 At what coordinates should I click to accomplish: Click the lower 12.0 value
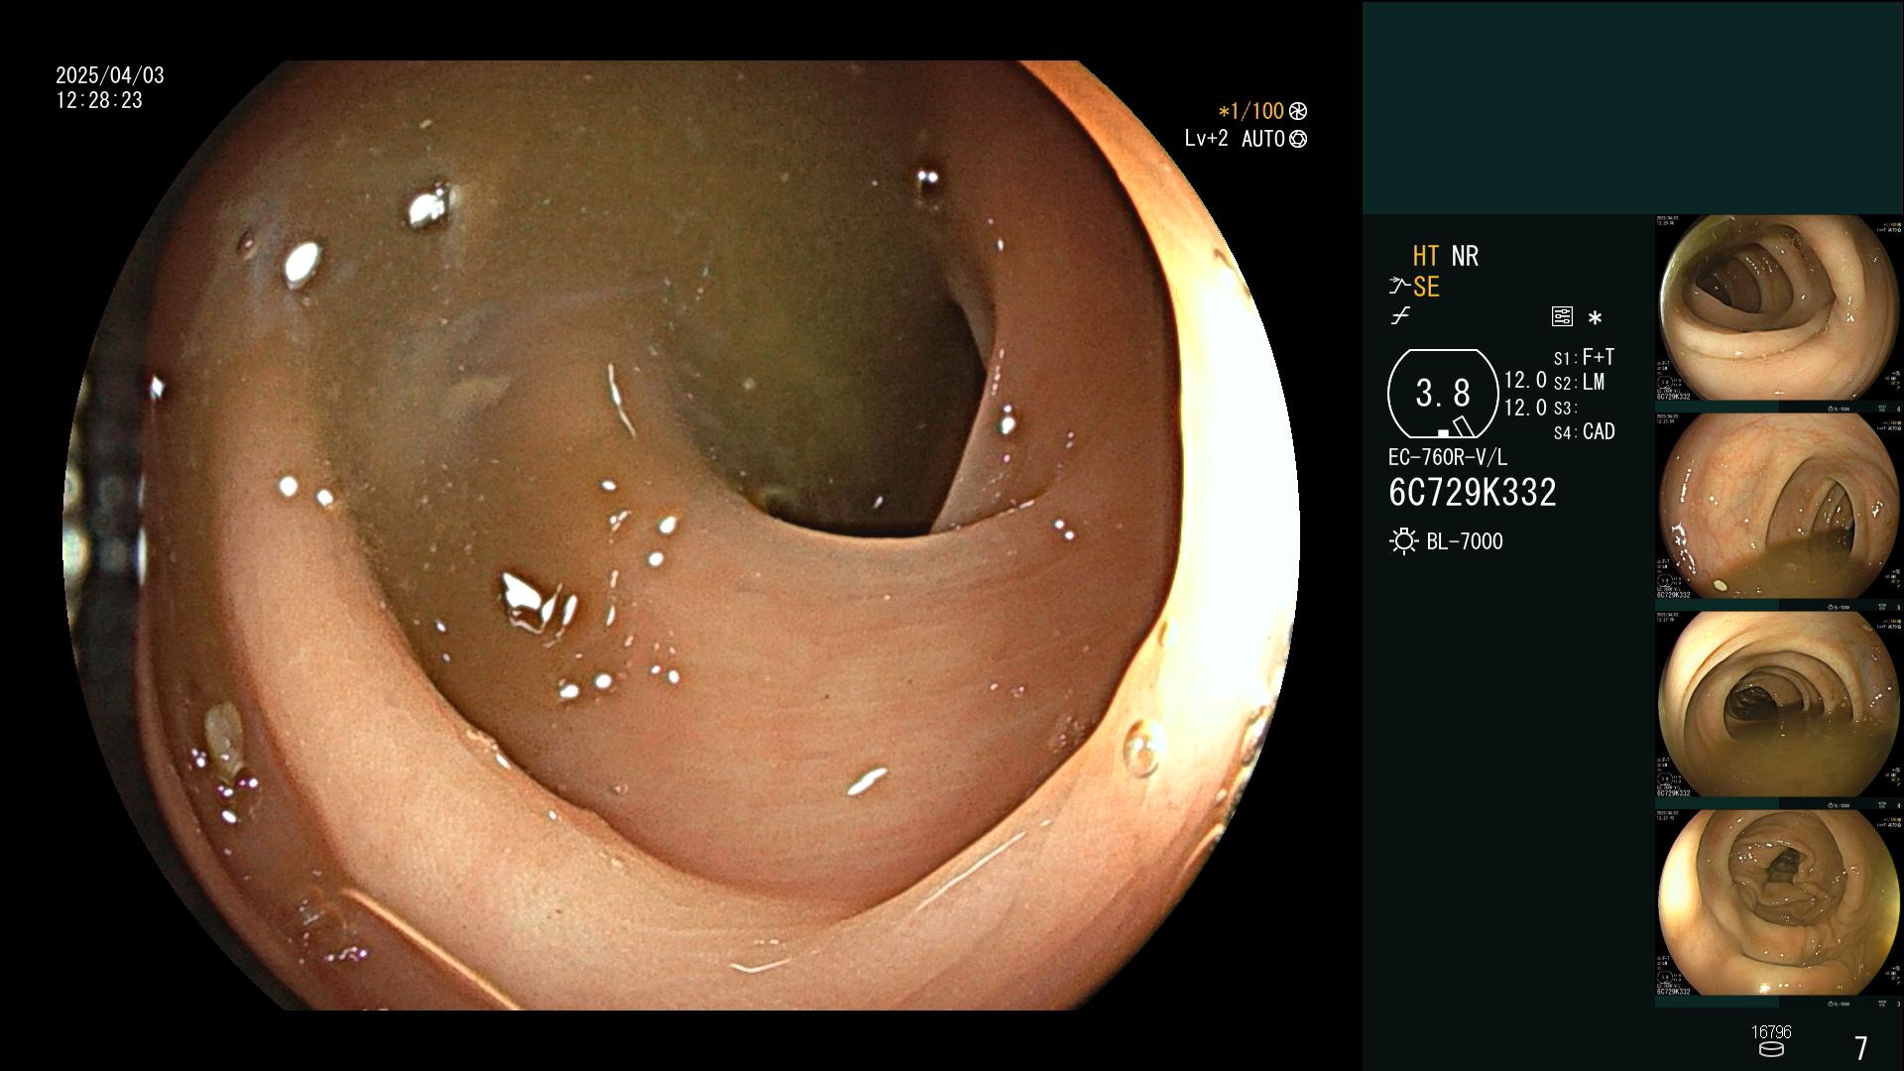tap(1525, 408)
